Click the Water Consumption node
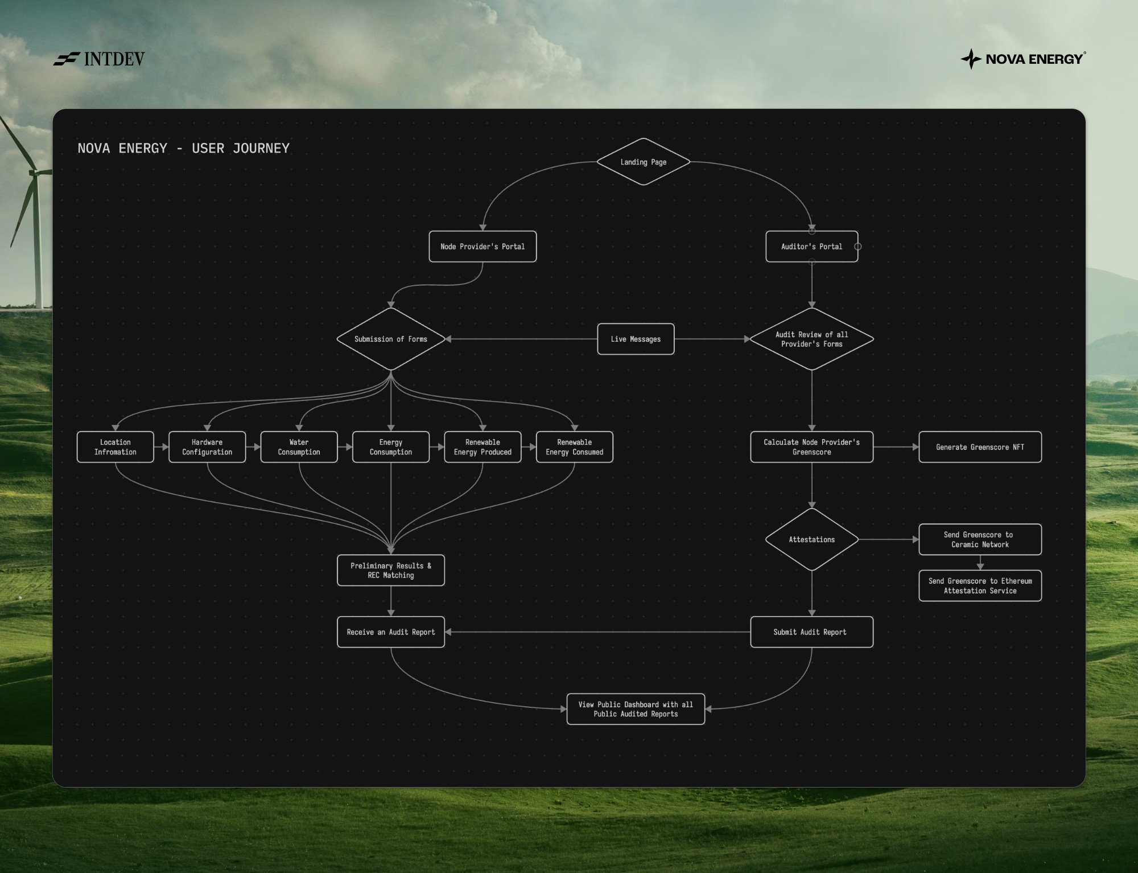 pos(299,447)
